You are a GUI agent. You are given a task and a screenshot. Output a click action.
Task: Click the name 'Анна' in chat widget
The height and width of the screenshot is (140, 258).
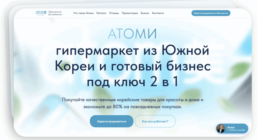click(231, 127)
